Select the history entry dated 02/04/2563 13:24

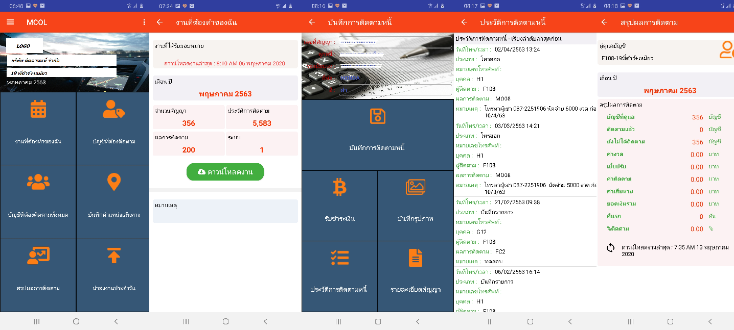click(524, 49)
